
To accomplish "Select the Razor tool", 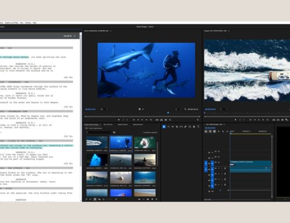I will (177, 127).
